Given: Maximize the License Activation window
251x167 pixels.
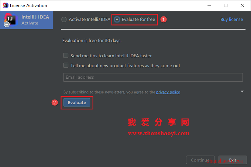Looking at the screenshot, I should click(x=226, y=5).
